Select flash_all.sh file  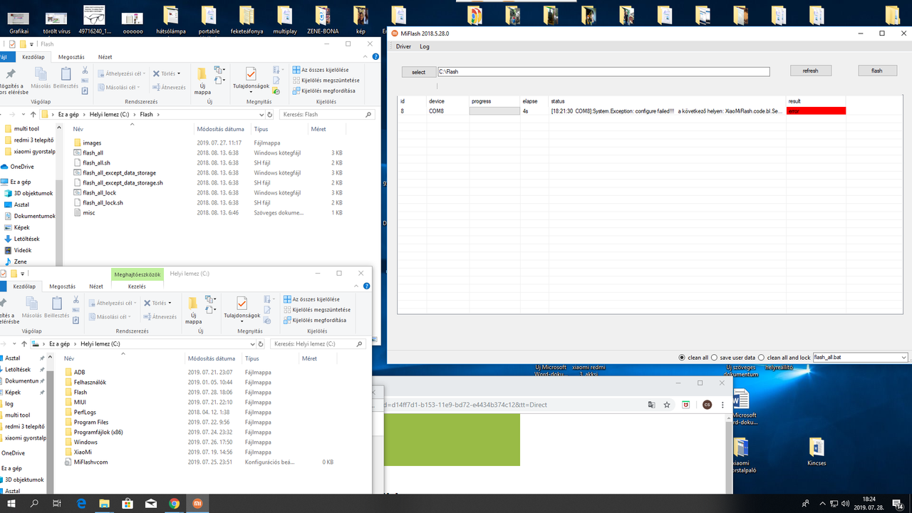coord(96,163)
